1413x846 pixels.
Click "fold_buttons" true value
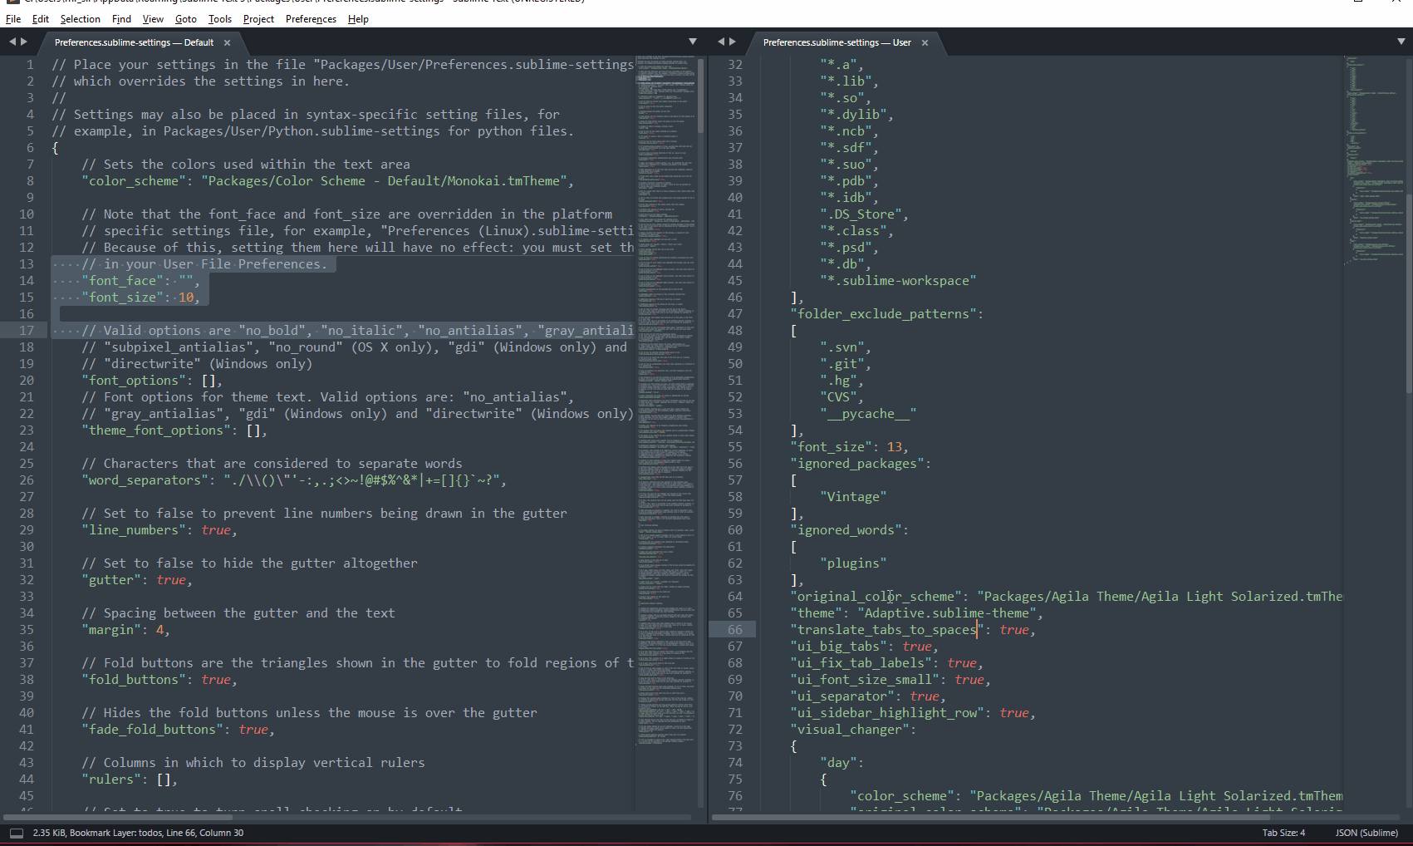(x=216, y=680)
